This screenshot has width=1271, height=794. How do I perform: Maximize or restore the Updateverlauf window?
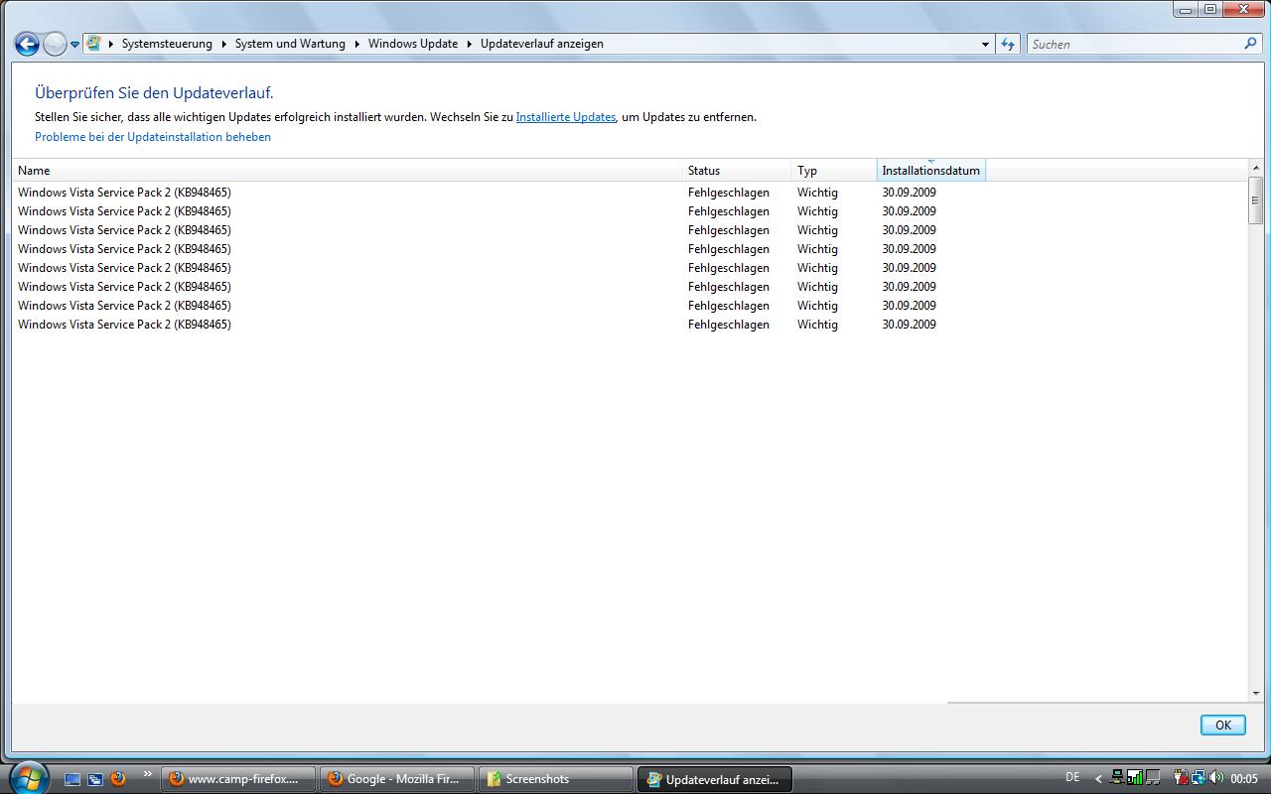[x=1210, y=10]
